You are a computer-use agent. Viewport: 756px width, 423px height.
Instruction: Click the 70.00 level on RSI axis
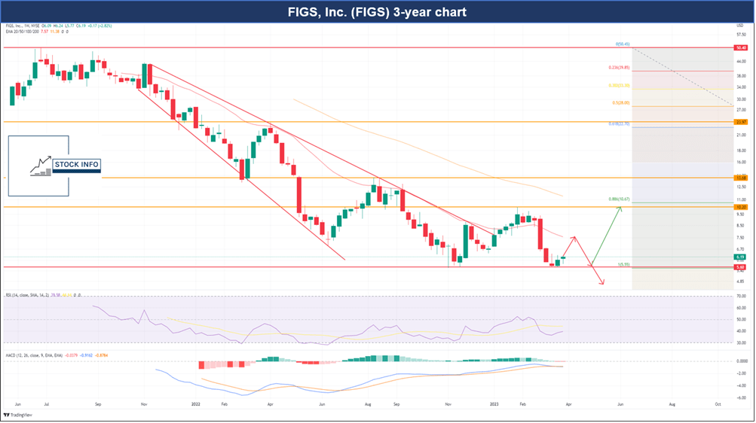[x=742, y=297]
